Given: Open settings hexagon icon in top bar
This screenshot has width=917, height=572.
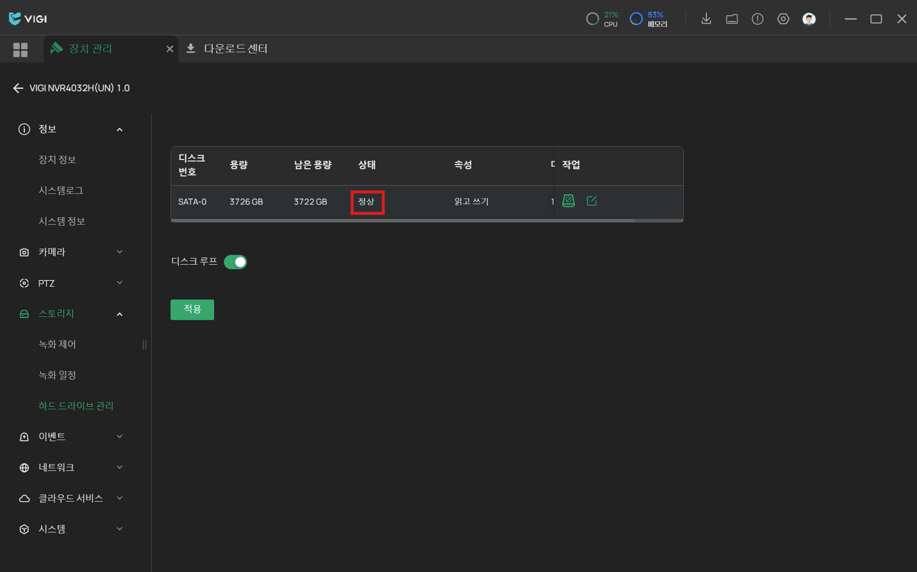Looking at the screenshot, I should pos(783,19).
